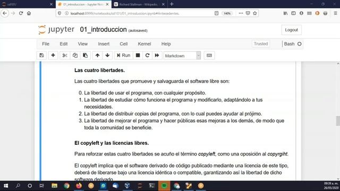Image resolution: width=340 pixels, height=191 pixels.
Task: Open the Cell menu
Action: click(123, 44)
